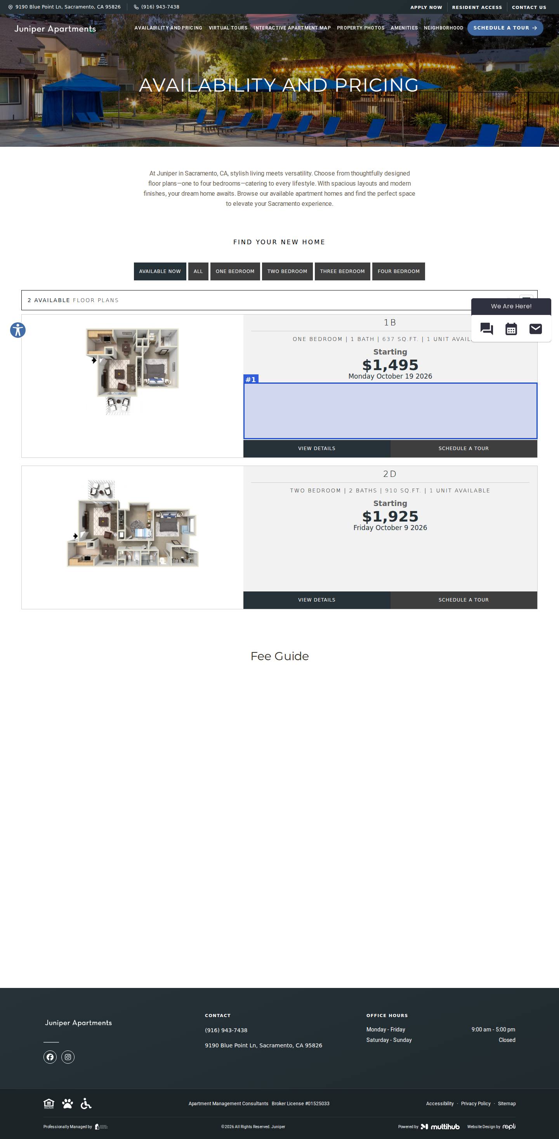Click the pet friendly paw icon

(x=68, y=1104)
